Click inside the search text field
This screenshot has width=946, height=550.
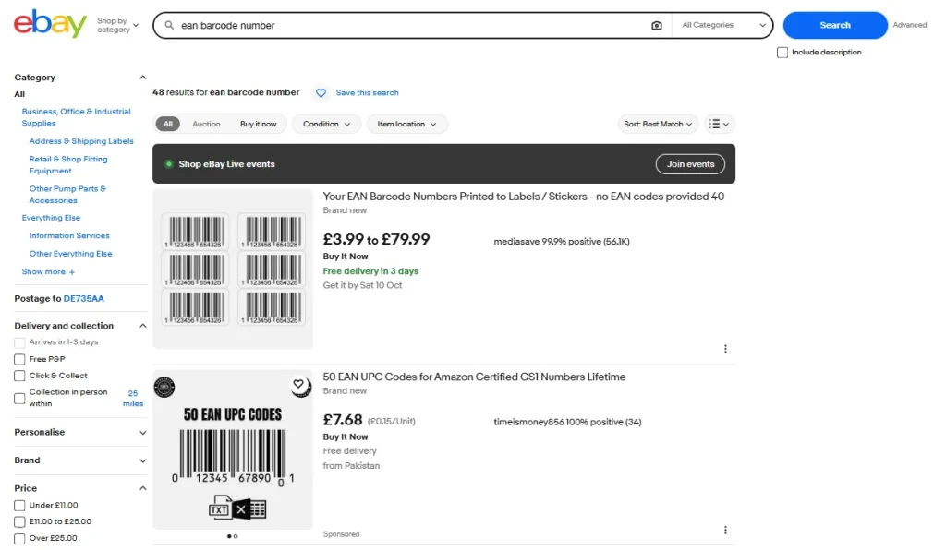[413, 25]
